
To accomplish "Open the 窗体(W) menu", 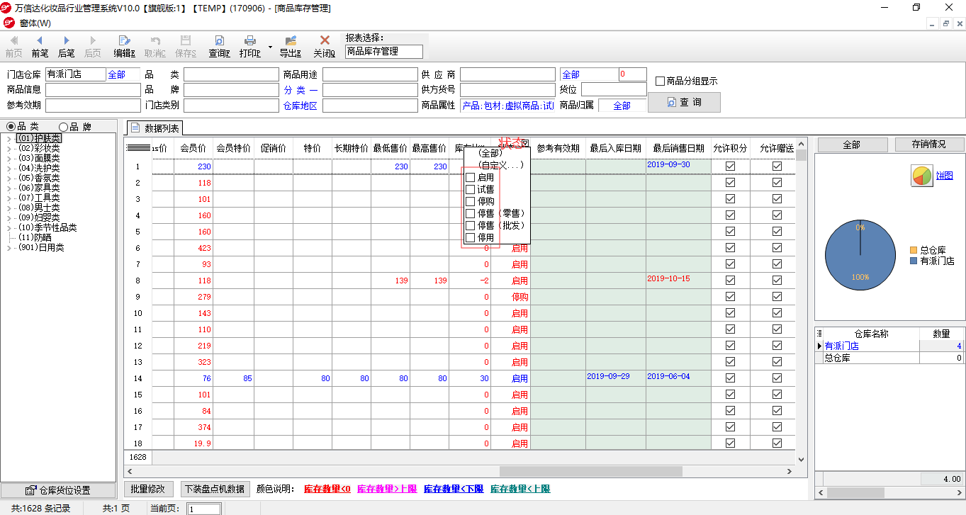I will pyautogui.click(x=35, y=23).
